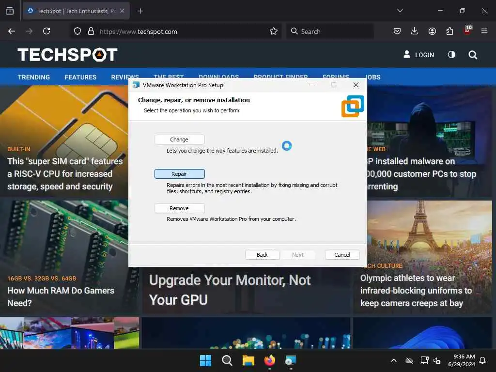Viewport: 496px width, 372px height.
Task: Open How Much RAM Do Gamers Need article
Action: pyautogui.click(x=61, y=297)
